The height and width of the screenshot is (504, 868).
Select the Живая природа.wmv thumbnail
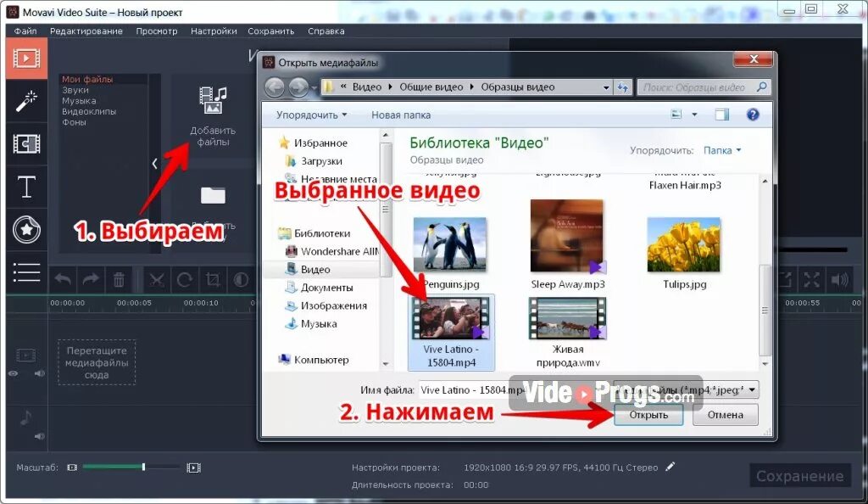click(567, 318)
